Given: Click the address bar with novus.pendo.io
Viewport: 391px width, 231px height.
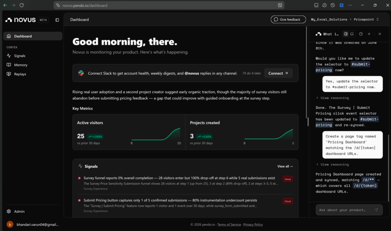Looking at the screenshot, I should [168, 5].
